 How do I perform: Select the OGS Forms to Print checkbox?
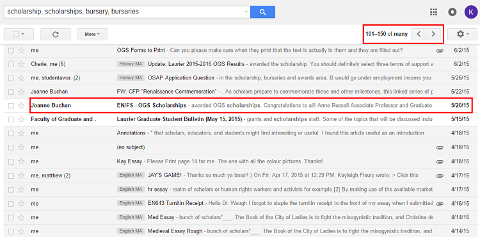pos(11,50)
